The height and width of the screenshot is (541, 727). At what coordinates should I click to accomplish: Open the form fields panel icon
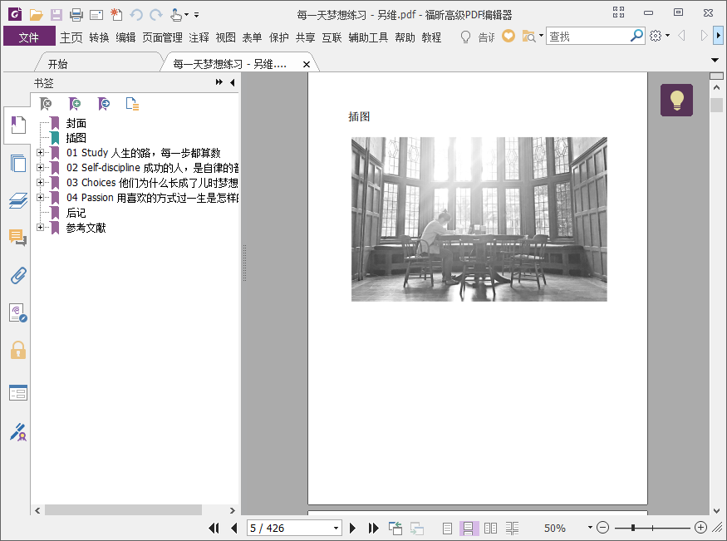(x=18, y=393)
